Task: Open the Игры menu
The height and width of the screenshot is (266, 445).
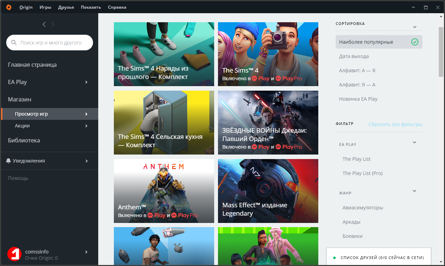Action: tap(45, 7)
